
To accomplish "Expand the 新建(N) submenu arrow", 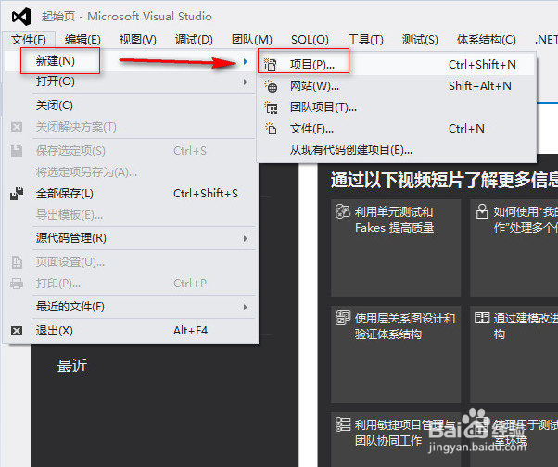I will pos(246,61).
